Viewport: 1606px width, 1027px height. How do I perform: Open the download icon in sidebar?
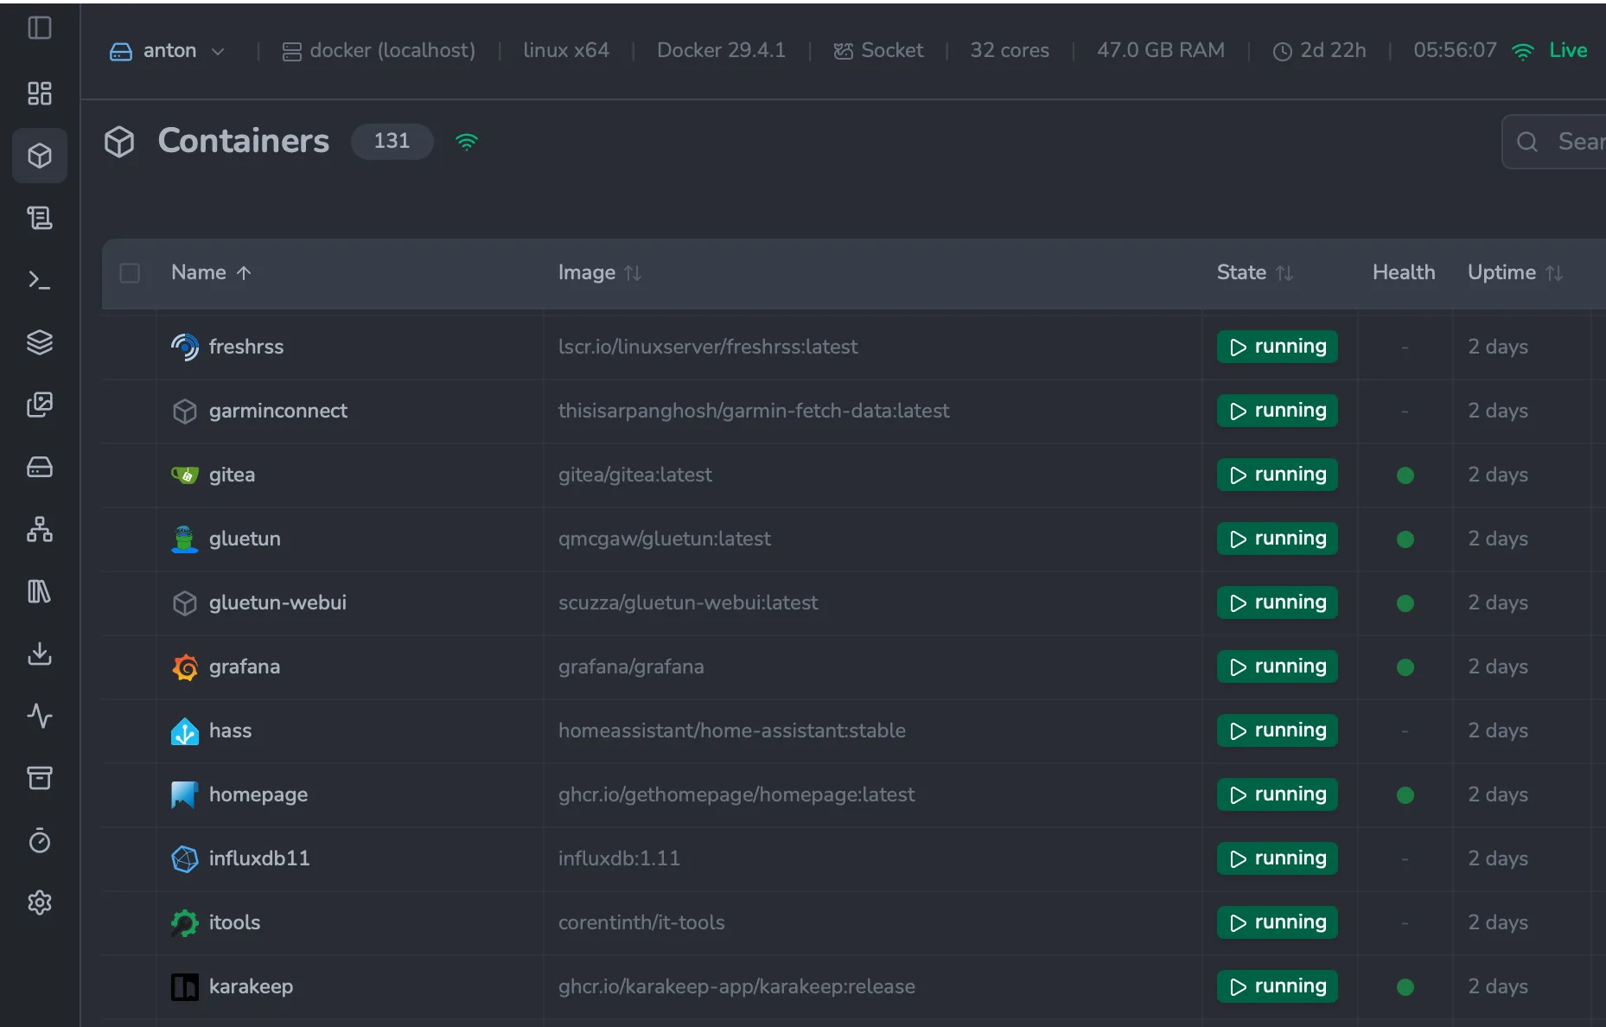pos(40,654)
